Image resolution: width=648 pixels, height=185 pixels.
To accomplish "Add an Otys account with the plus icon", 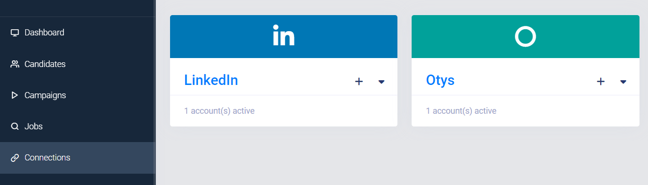I will pos(601,82).
